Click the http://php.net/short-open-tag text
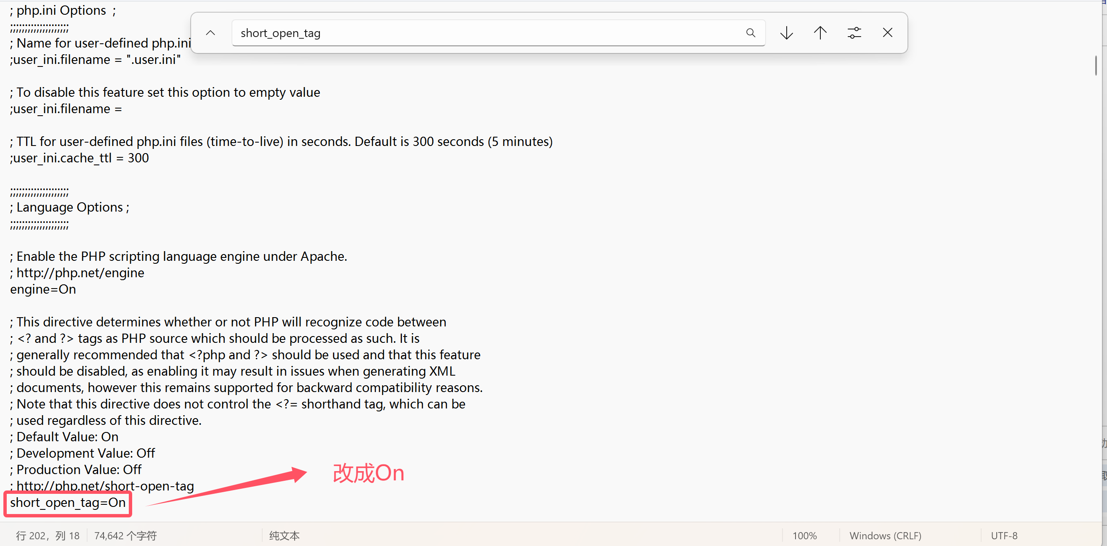The width and height of the screenshot is (1107, 546). 105,486
